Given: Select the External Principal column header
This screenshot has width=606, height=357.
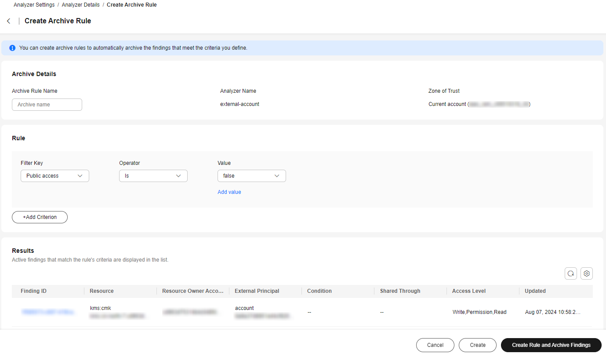Looking at the screenshot, I should click(x=257, y=291).
